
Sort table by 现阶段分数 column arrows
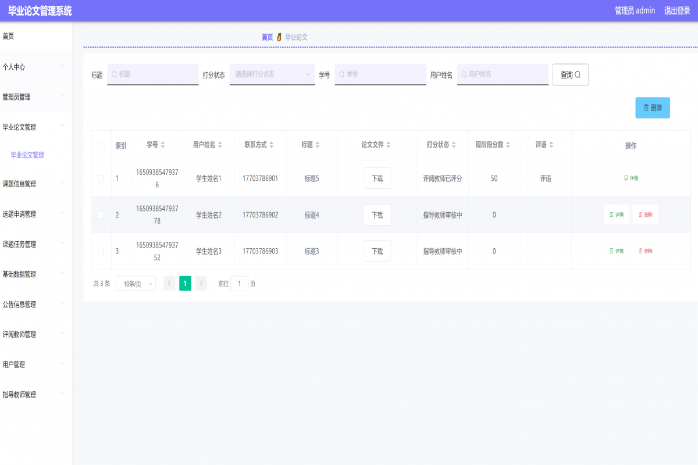pyautogui.click(x=508, y=145)
